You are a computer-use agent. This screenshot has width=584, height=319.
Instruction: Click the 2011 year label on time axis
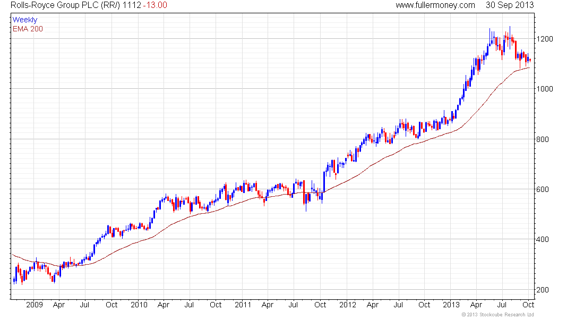pos(243,305)
